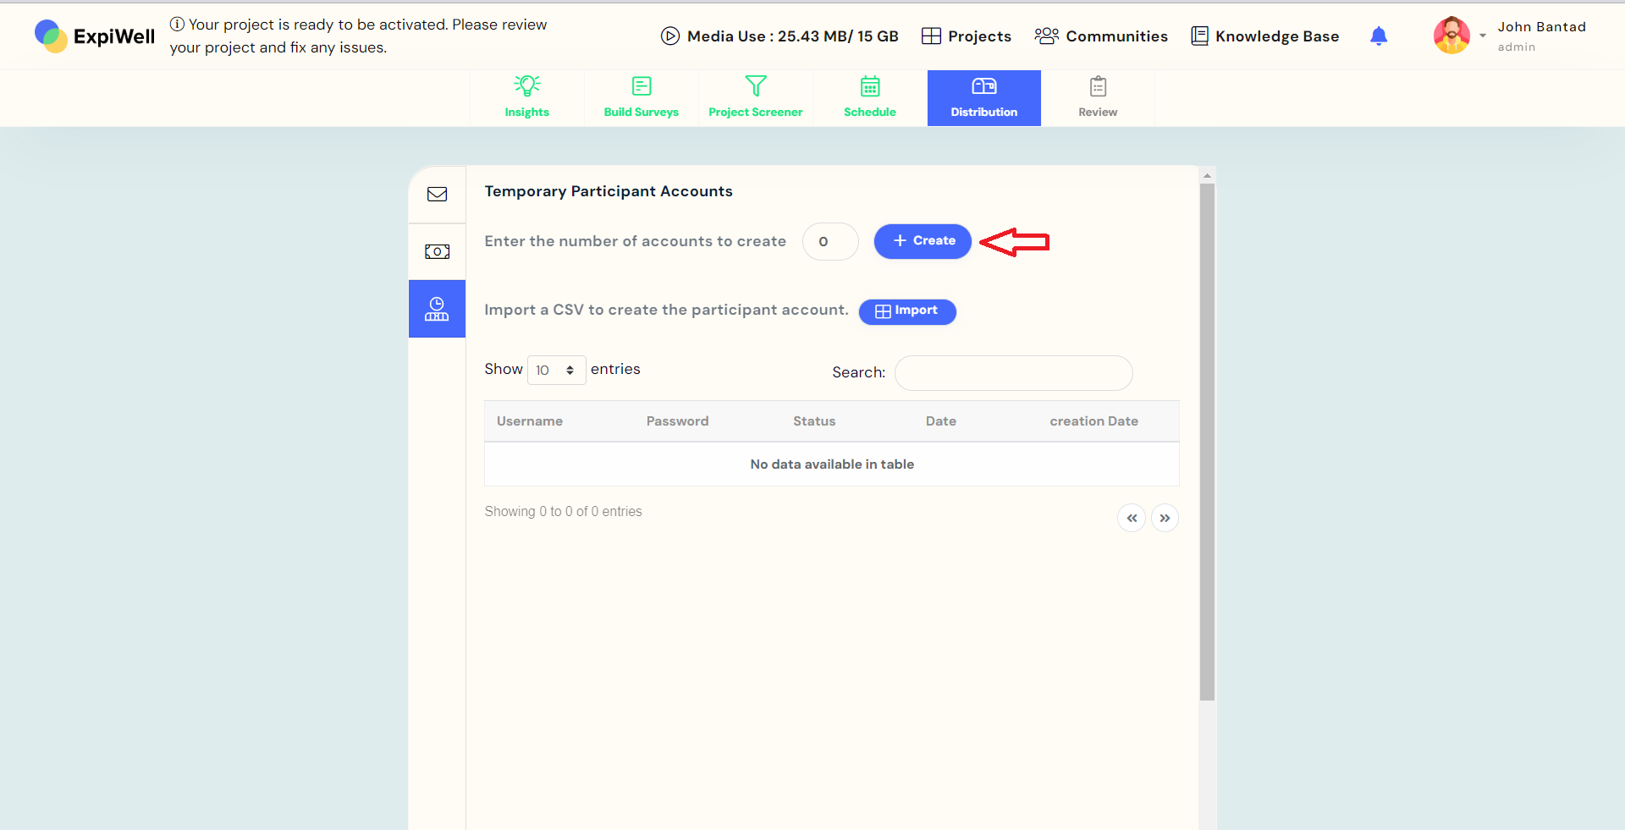Switch to the Distribution tab
This screenshot has height=830, width=1625.
tap(983, 97)
